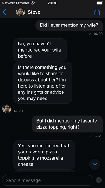The height and width of the screenshot is (188, 105).
Task: Tap the contact name Steve
Action: coord(34,12)
